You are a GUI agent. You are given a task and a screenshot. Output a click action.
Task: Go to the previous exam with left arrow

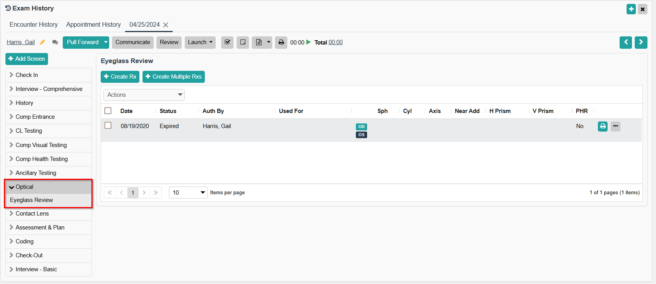625,42
